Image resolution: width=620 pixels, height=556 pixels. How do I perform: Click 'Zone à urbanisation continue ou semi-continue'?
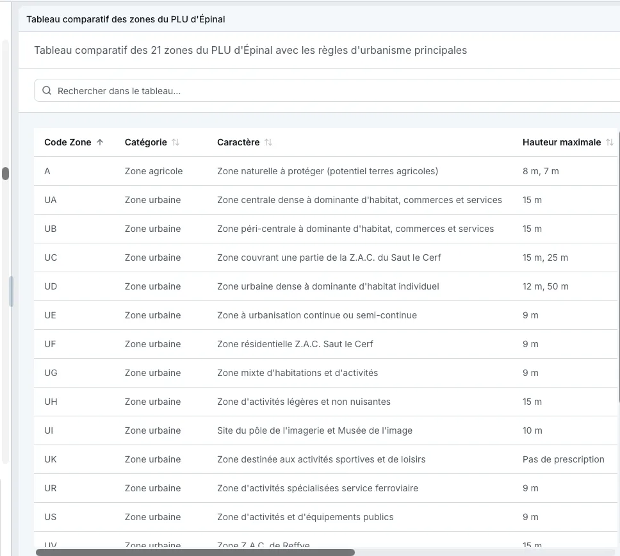pyautogui.click(x=317, y=316)
